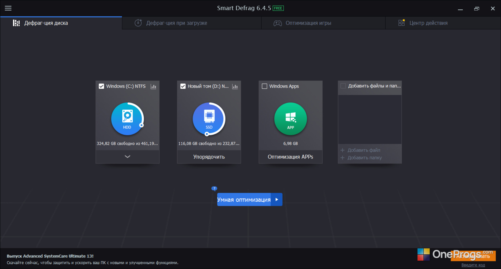Click the Action Center grid icon
This screenshot has height=269, width=501.
click(402, 23)
